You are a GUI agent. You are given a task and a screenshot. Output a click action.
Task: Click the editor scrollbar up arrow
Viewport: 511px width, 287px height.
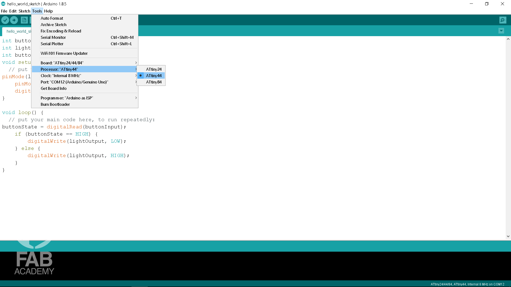tap(508, 39)
